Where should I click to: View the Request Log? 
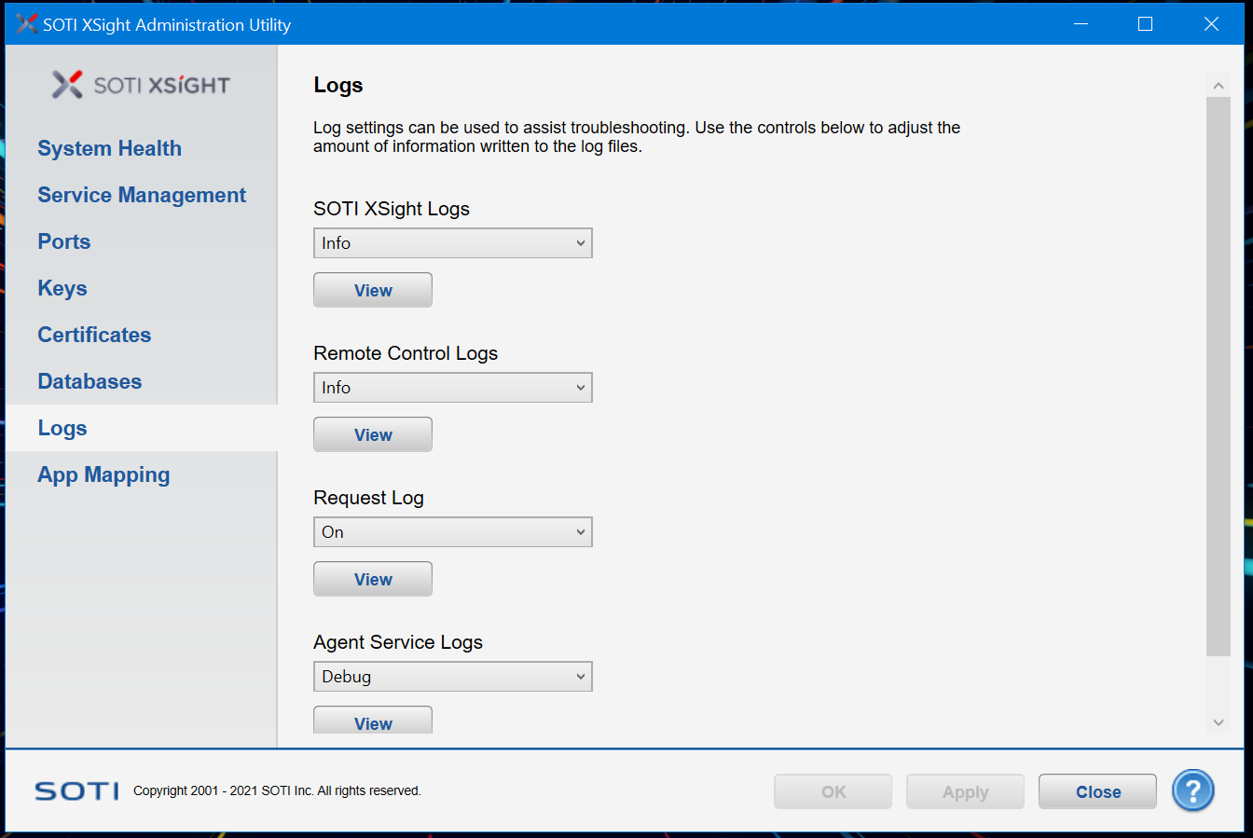pos(373,579)
